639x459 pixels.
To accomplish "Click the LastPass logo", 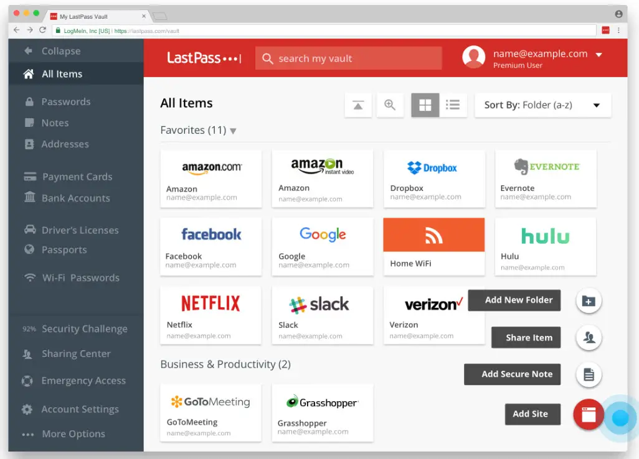I will (x=204, y=58).
